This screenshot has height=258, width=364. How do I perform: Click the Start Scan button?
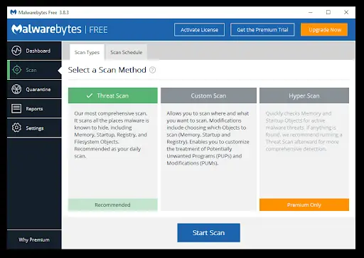[x=208, y=232]
